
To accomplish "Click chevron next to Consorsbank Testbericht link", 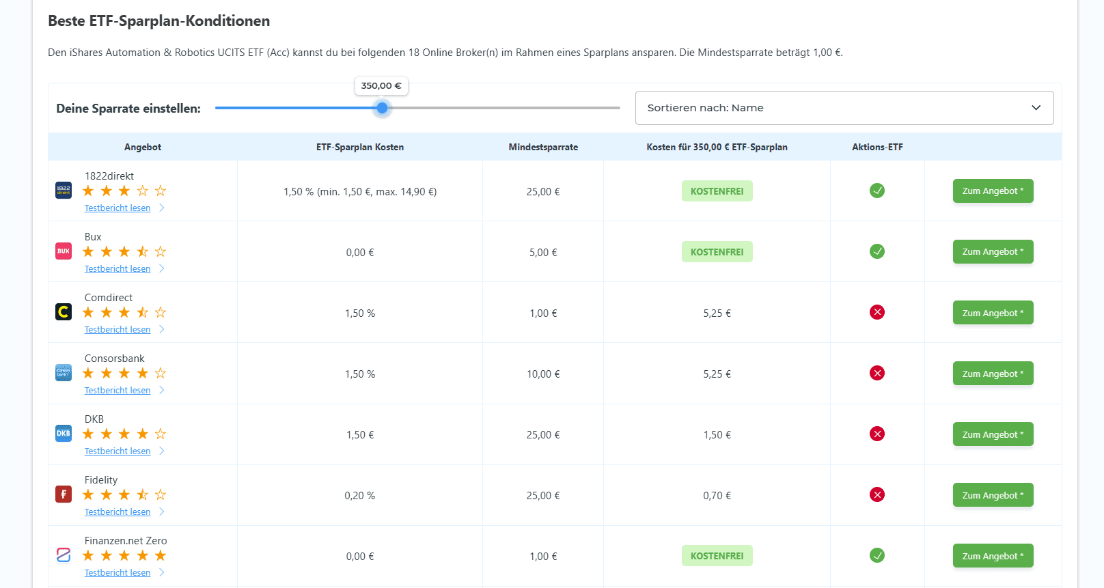I will pos(162,390).
